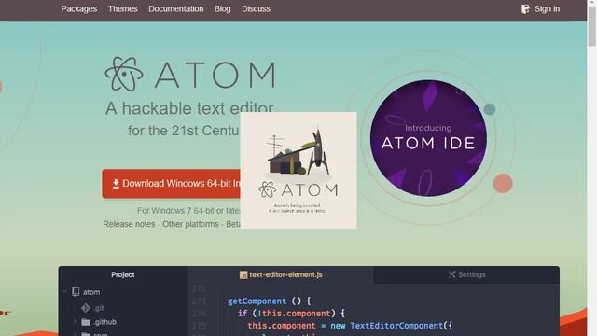Click the Sign in link
The image size is (597, 336).
tap(547, 8)
